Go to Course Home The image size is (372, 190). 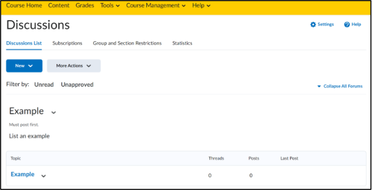pos(24,6)
